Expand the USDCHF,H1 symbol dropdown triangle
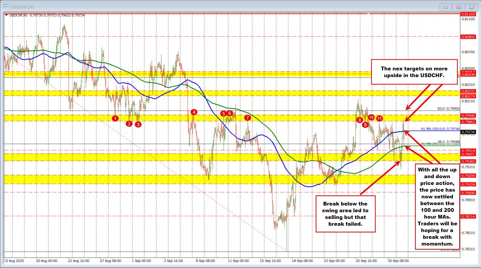Screen dimensions: 481x268 [x=6, y=15]
